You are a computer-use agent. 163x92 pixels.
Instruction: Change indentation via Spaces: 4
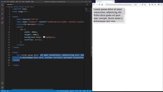tap(72, 91)
